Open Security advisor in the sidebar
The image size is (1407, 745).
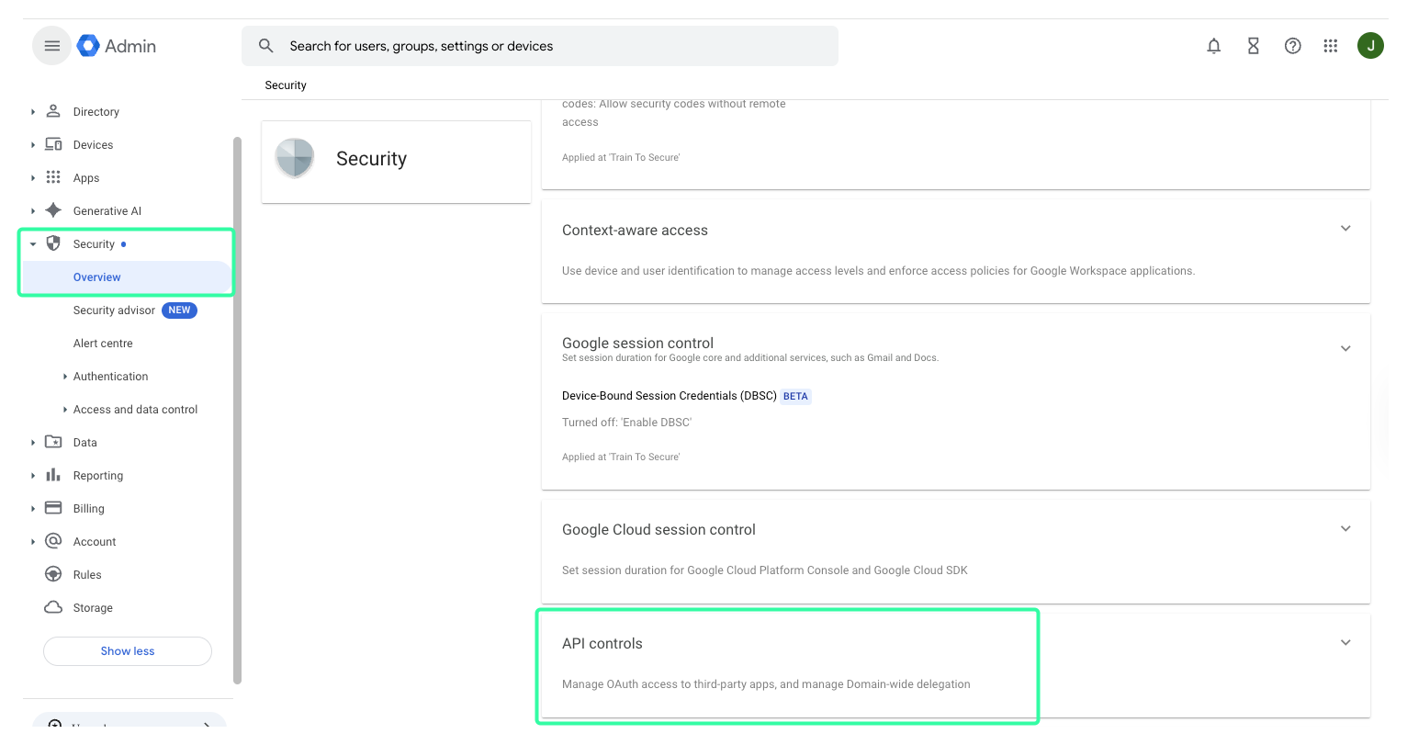pyautogui.click(x=114, y=310)
